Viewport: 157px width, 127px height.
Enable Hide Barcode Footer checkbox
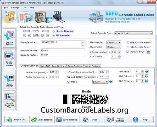click(128, 47)
